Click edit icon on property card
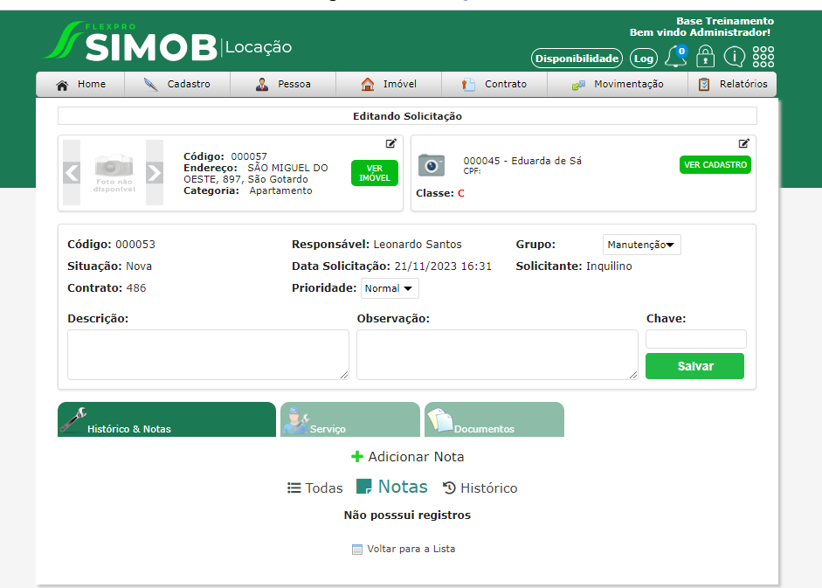 391,143
